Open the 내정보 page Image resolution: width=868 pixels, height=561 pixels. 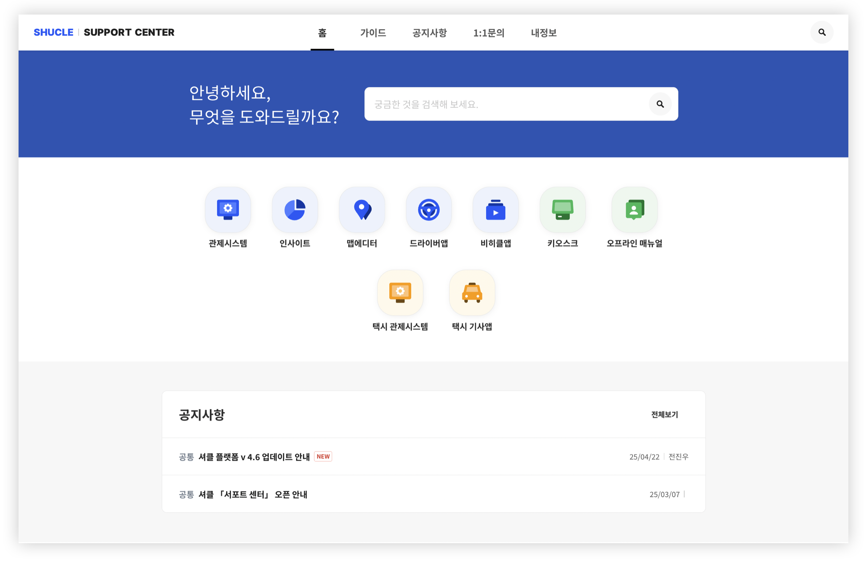pos(543,33)
